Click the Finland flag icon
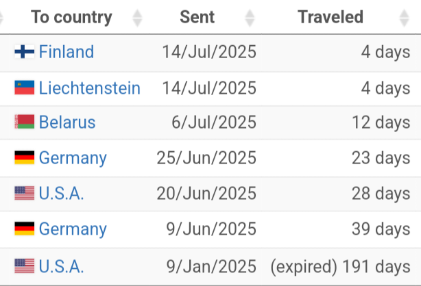This screenshot has height=286, width=421. pyautogui.click(x=25, y=51)
